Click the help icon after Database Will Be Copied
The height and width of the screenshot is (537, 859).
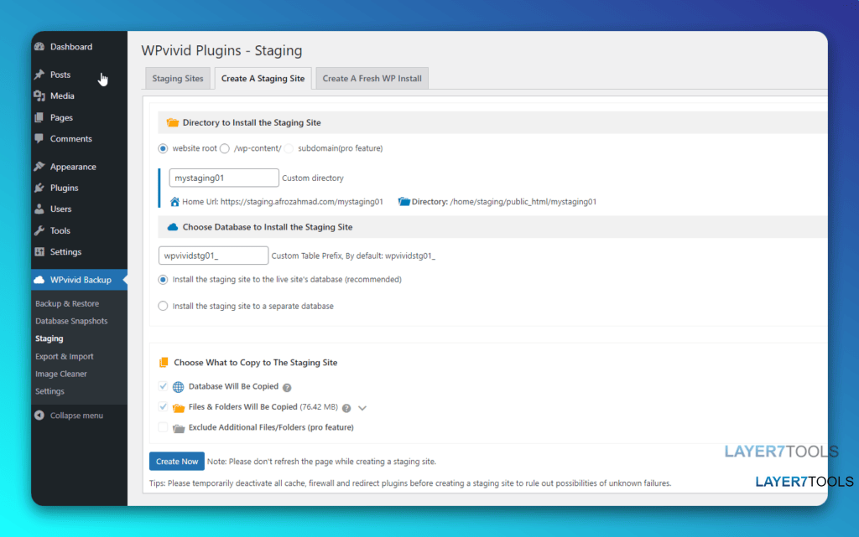[x=287, y=387]
